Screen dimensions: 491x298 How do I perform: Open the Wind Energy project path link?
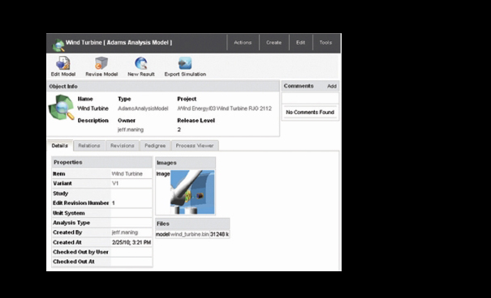point(225,109)
